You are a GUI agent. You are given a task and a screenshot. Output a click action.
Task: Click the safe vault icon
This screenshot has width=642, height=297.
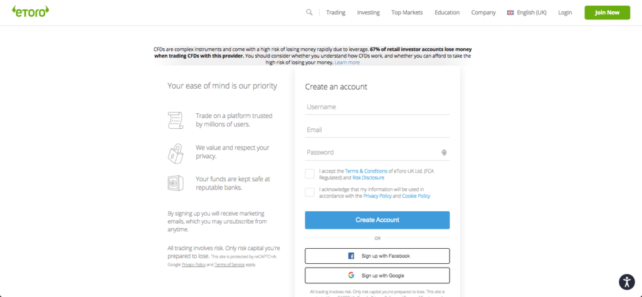tap(176, 183)
